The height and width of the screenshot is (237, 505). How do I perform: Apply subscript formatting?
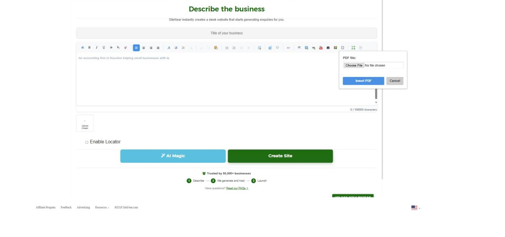[x=118, y=48]
